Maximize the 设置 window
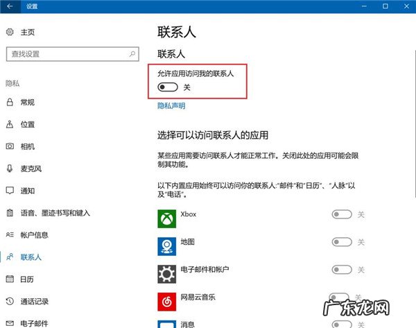416x328 pixels. point(385,6)
